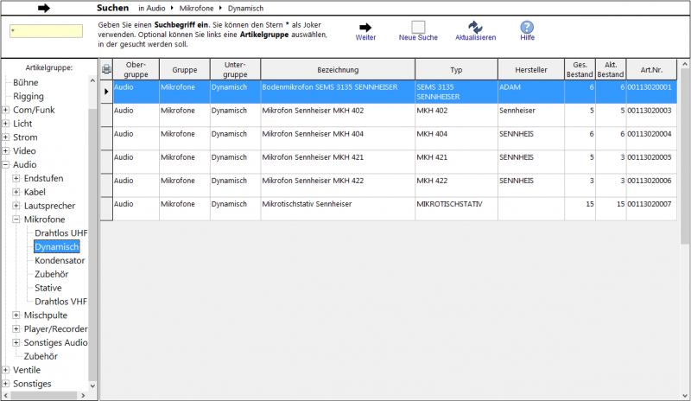Expand the Mischpulte tree node

[x=16, y=315]
